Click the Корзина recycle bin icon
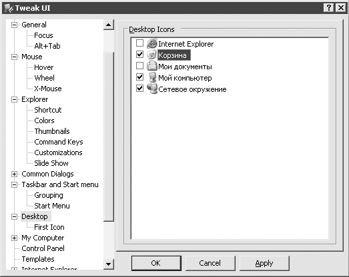 (151, 55)
